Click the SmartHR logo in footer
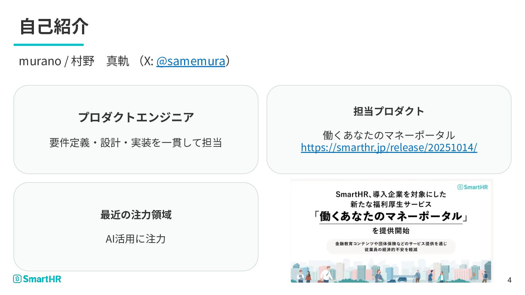 click(x=37, y=279)
